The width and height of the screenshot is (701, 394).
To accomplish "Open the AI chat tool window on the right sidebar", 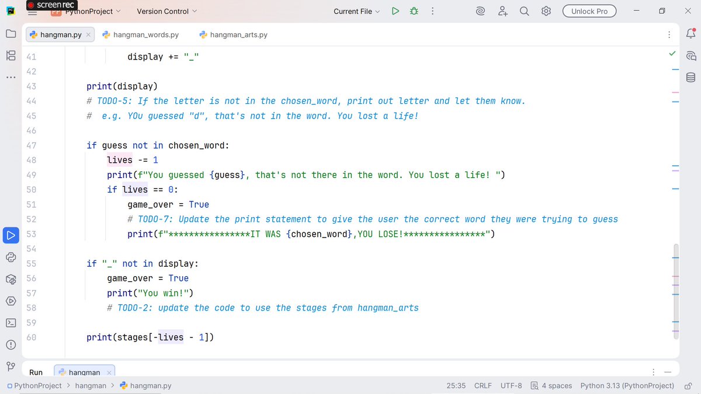I will (x=690, y=56).
